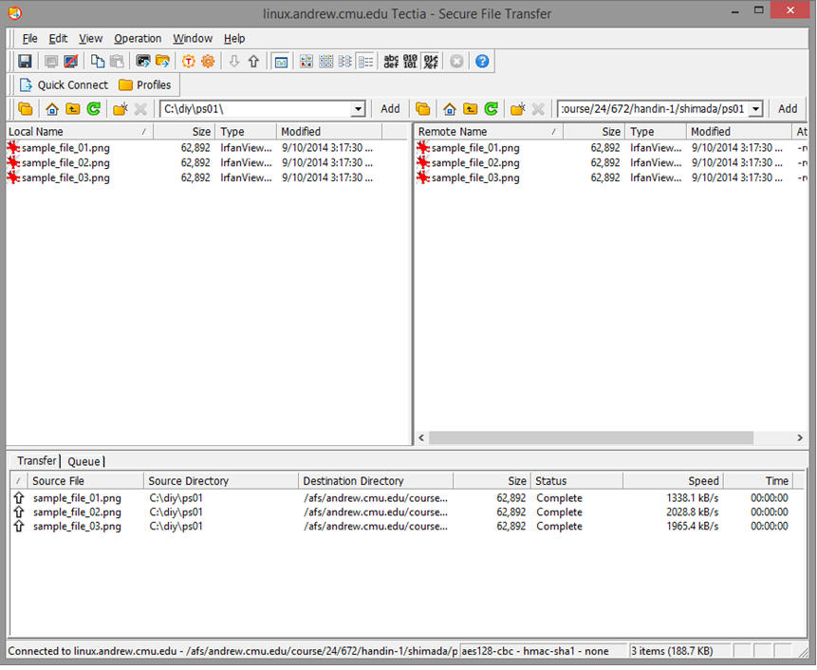The image size is (817, 670).
Task: Select the Transfer tab
Action: (36, 461)
